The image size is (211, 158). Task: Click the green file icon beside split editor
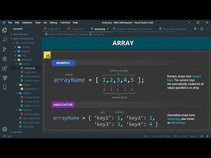pyautogui.click(x=195, y=29)
